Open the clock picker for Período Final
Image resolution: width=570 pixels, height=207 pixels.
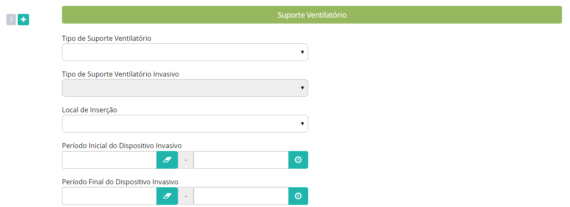[x=298, y=196]
